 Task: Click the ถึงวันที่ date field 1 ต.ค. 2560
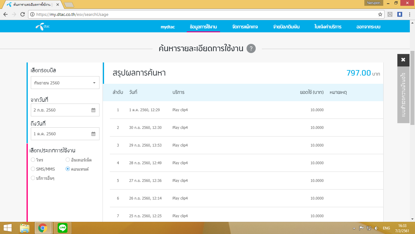(x=65, y=134)
